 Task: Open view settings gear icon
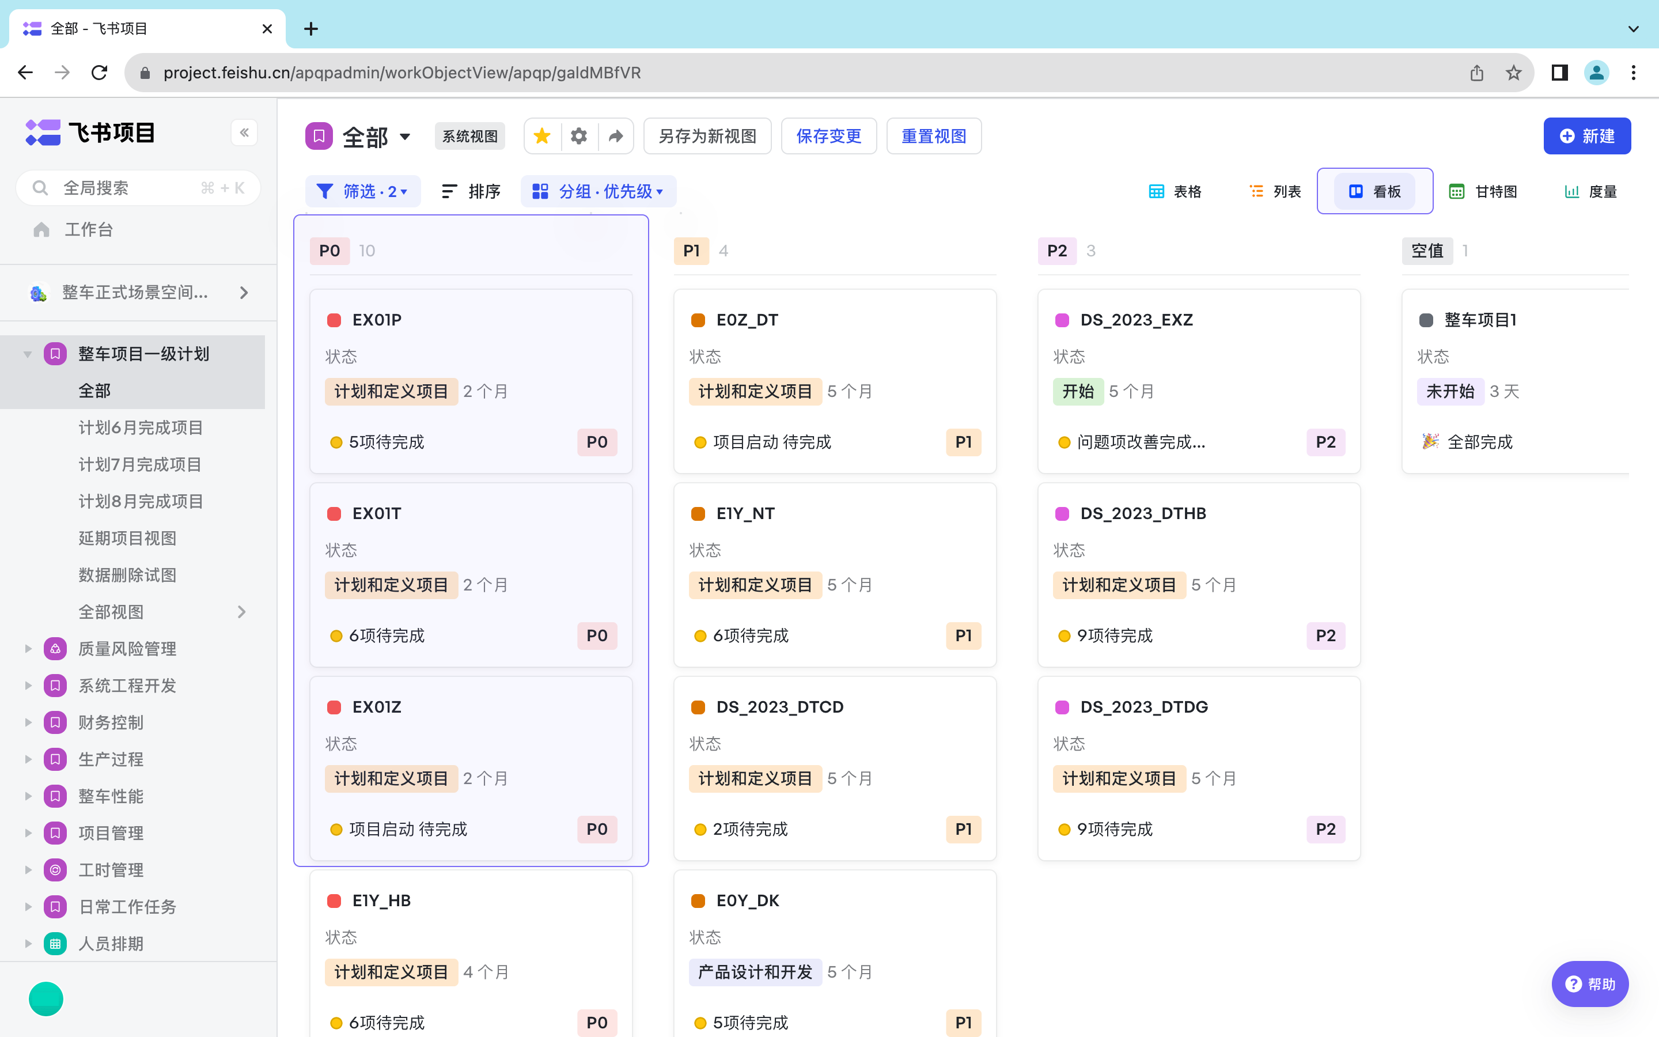point(578,136)
